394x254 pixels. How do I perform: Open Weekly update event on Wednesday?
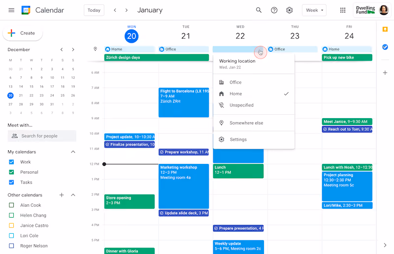point(238,247)
